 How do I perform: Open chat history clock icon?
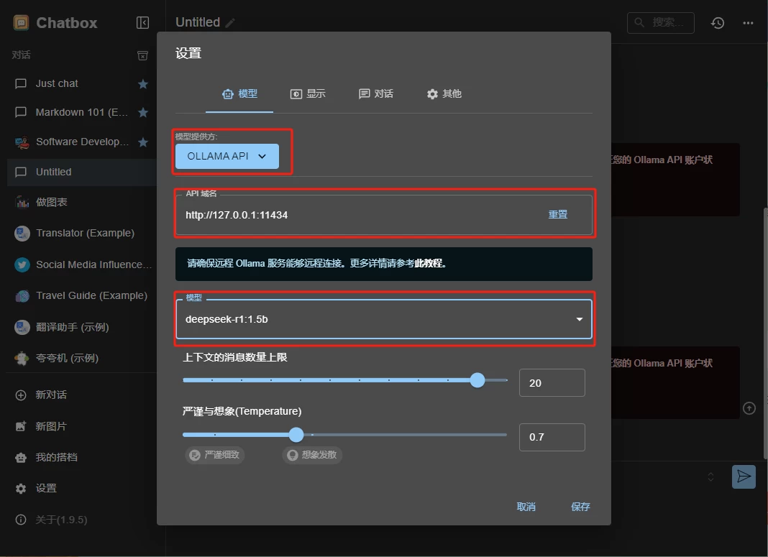(717, 23)
